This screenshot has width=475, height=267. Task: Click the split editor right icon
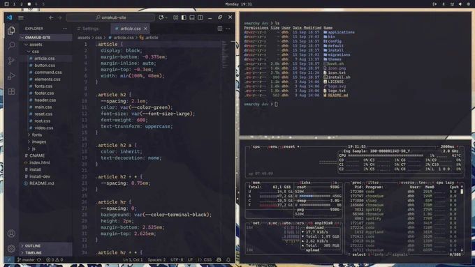(220, 29)
